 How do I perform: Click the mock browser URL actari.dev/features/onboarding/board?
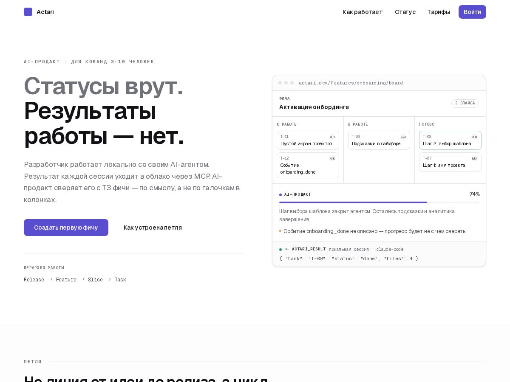(351, 83)
